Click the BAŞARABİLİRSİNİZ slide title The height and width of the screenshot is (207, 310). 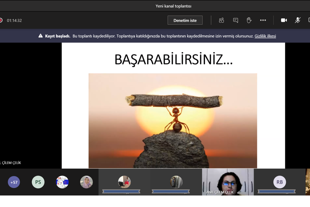pyautogui.click(x=174, y=59)
